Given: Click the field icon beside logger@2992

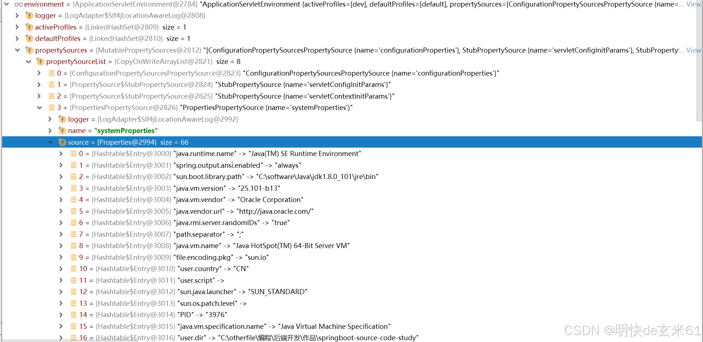Looking at the screenshot, I should (x=62, y=119).
